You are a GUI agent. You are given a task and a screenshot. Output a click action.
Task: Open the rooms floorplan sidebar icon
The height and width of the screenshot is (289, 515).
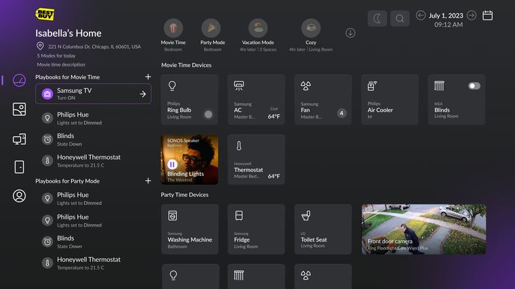click(19, 109)
